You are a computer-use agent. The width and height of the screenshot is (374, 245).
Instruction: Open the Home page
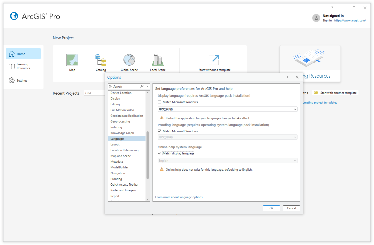[x=23, y=54]
